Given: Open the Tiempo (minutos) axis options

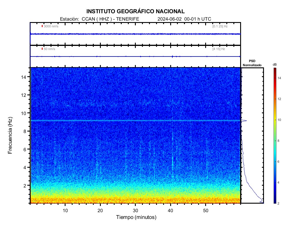Looking at the screenshot, I should [x=137, y=217].
